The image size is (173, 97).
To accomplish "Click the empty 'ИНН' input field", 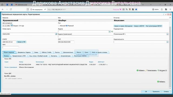I will (x=11, y=47).
